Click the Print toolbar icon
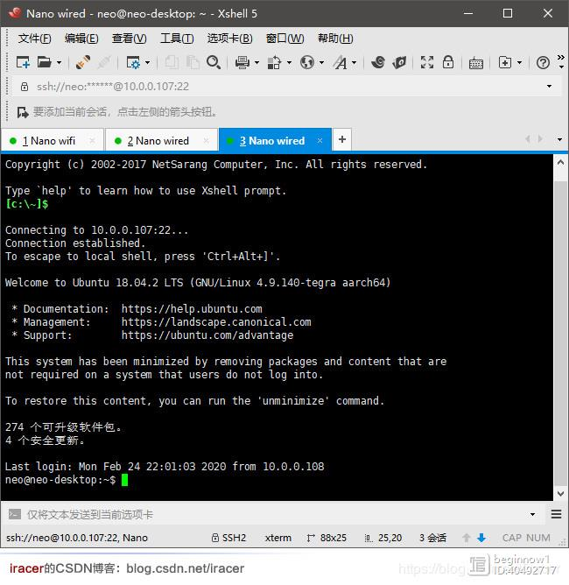 (242, 62)
